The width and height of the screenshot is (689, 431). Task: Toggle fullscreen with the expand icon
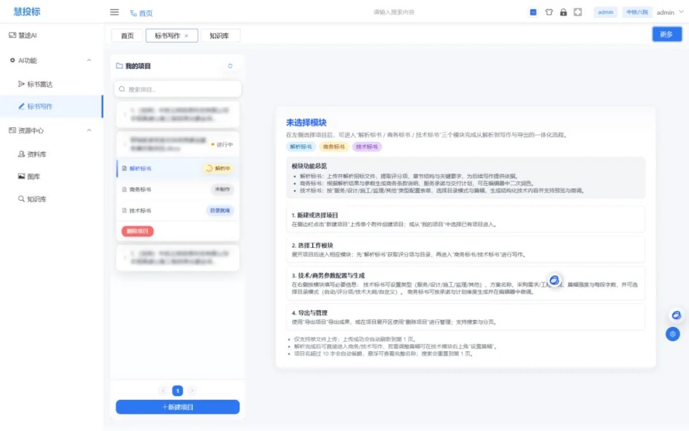(578, 12)
